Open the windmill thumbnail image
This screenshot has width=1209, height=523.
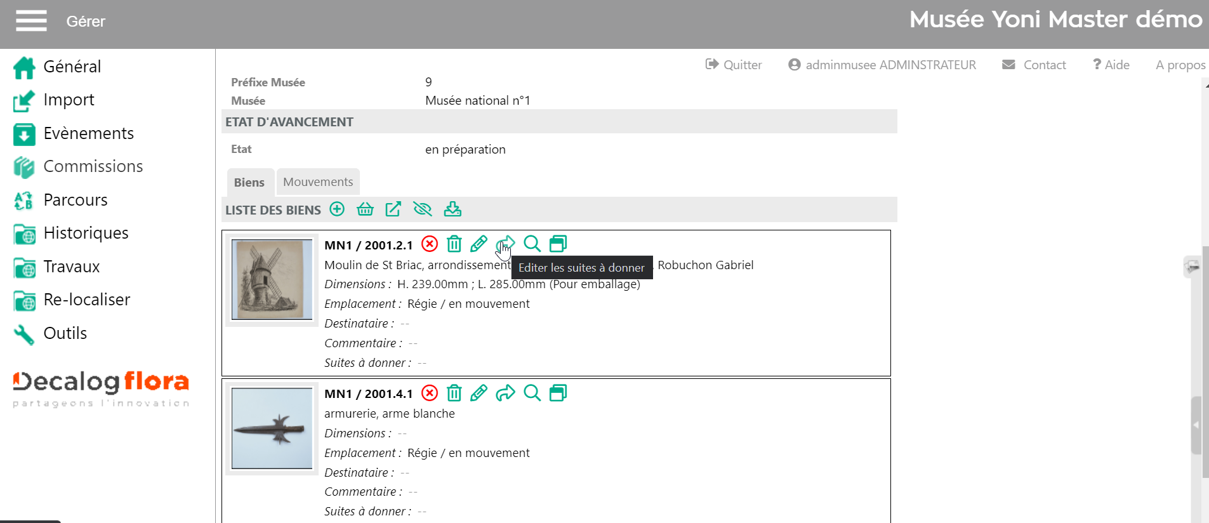tap(272, 279)
